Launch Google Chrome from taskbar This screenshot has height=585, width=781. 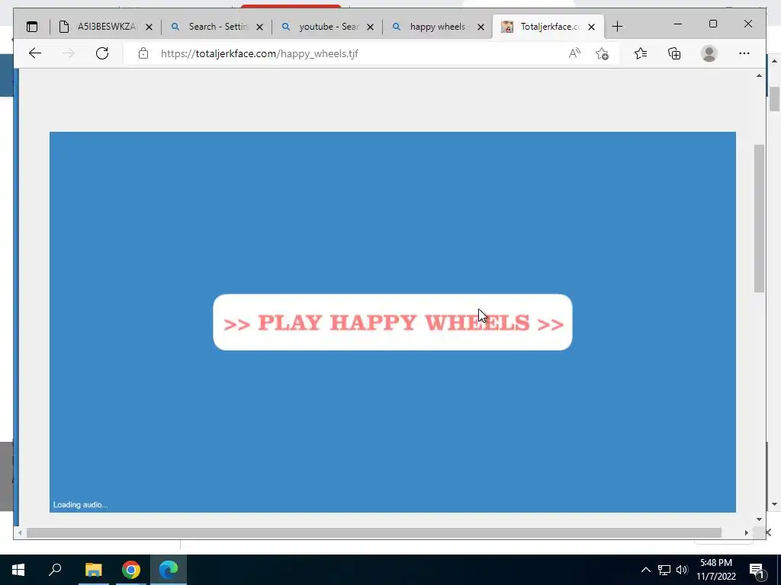pyautogui.click(x=131, y=570)
